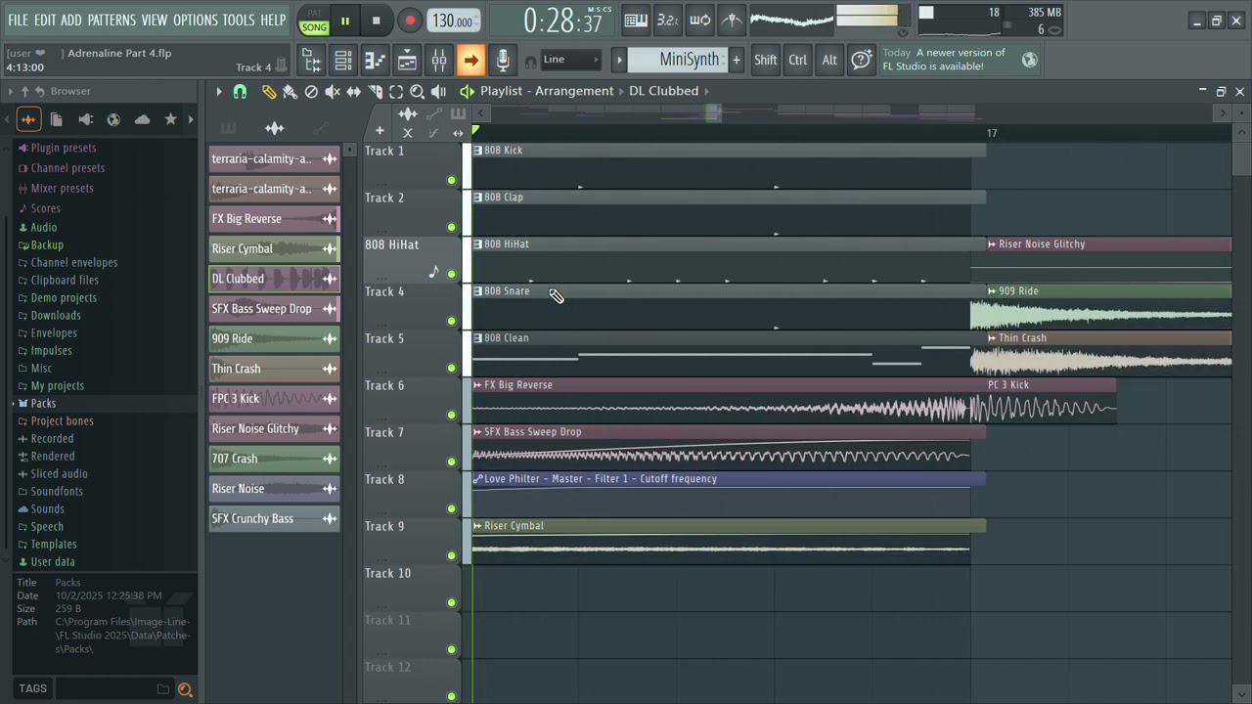Click the orange arrow tempo tapper icon
Viewport: 1252px width, 704px height.
coord(470,61)
